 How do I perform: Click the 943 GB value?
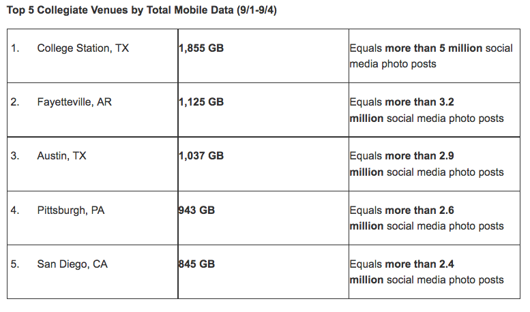196,210
